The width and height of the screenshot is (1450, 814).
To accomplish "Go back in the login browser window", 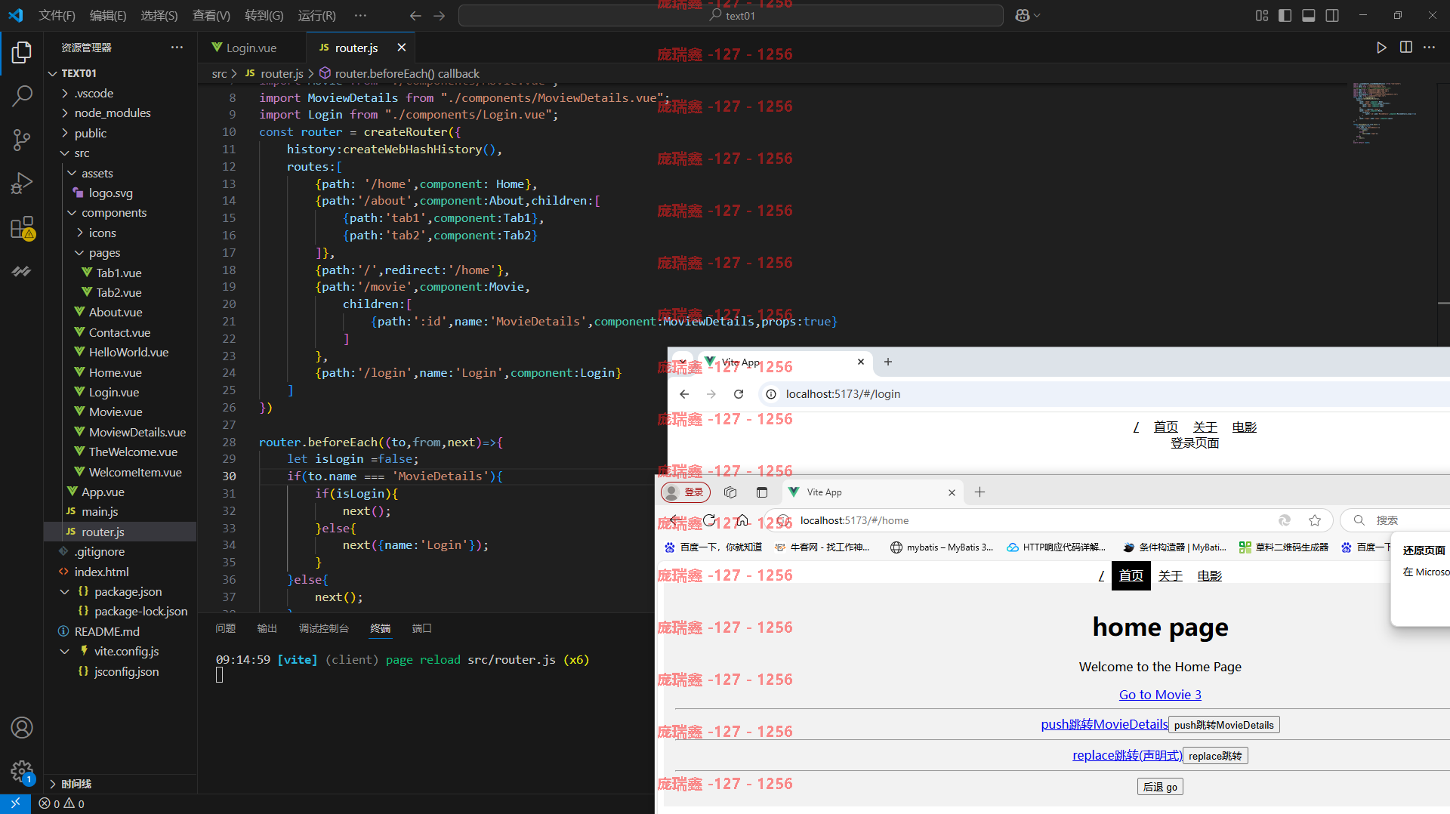I will pos(684,393).
